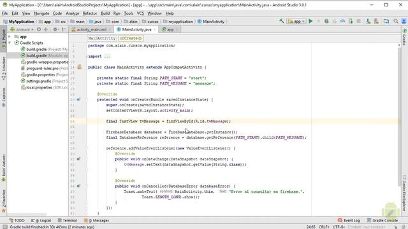Click the CRLF line separator in status bar
The image size is (408, 229).
tap(324, 226)
